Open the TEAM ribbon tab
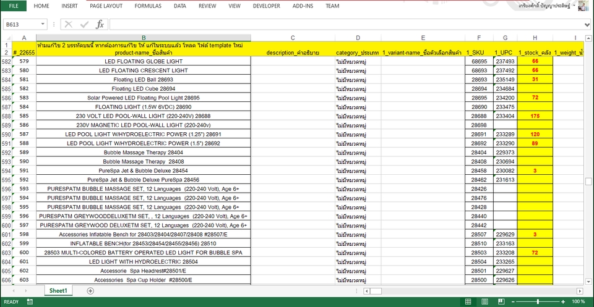Screen dimensions: 594x307 point(332,6)
